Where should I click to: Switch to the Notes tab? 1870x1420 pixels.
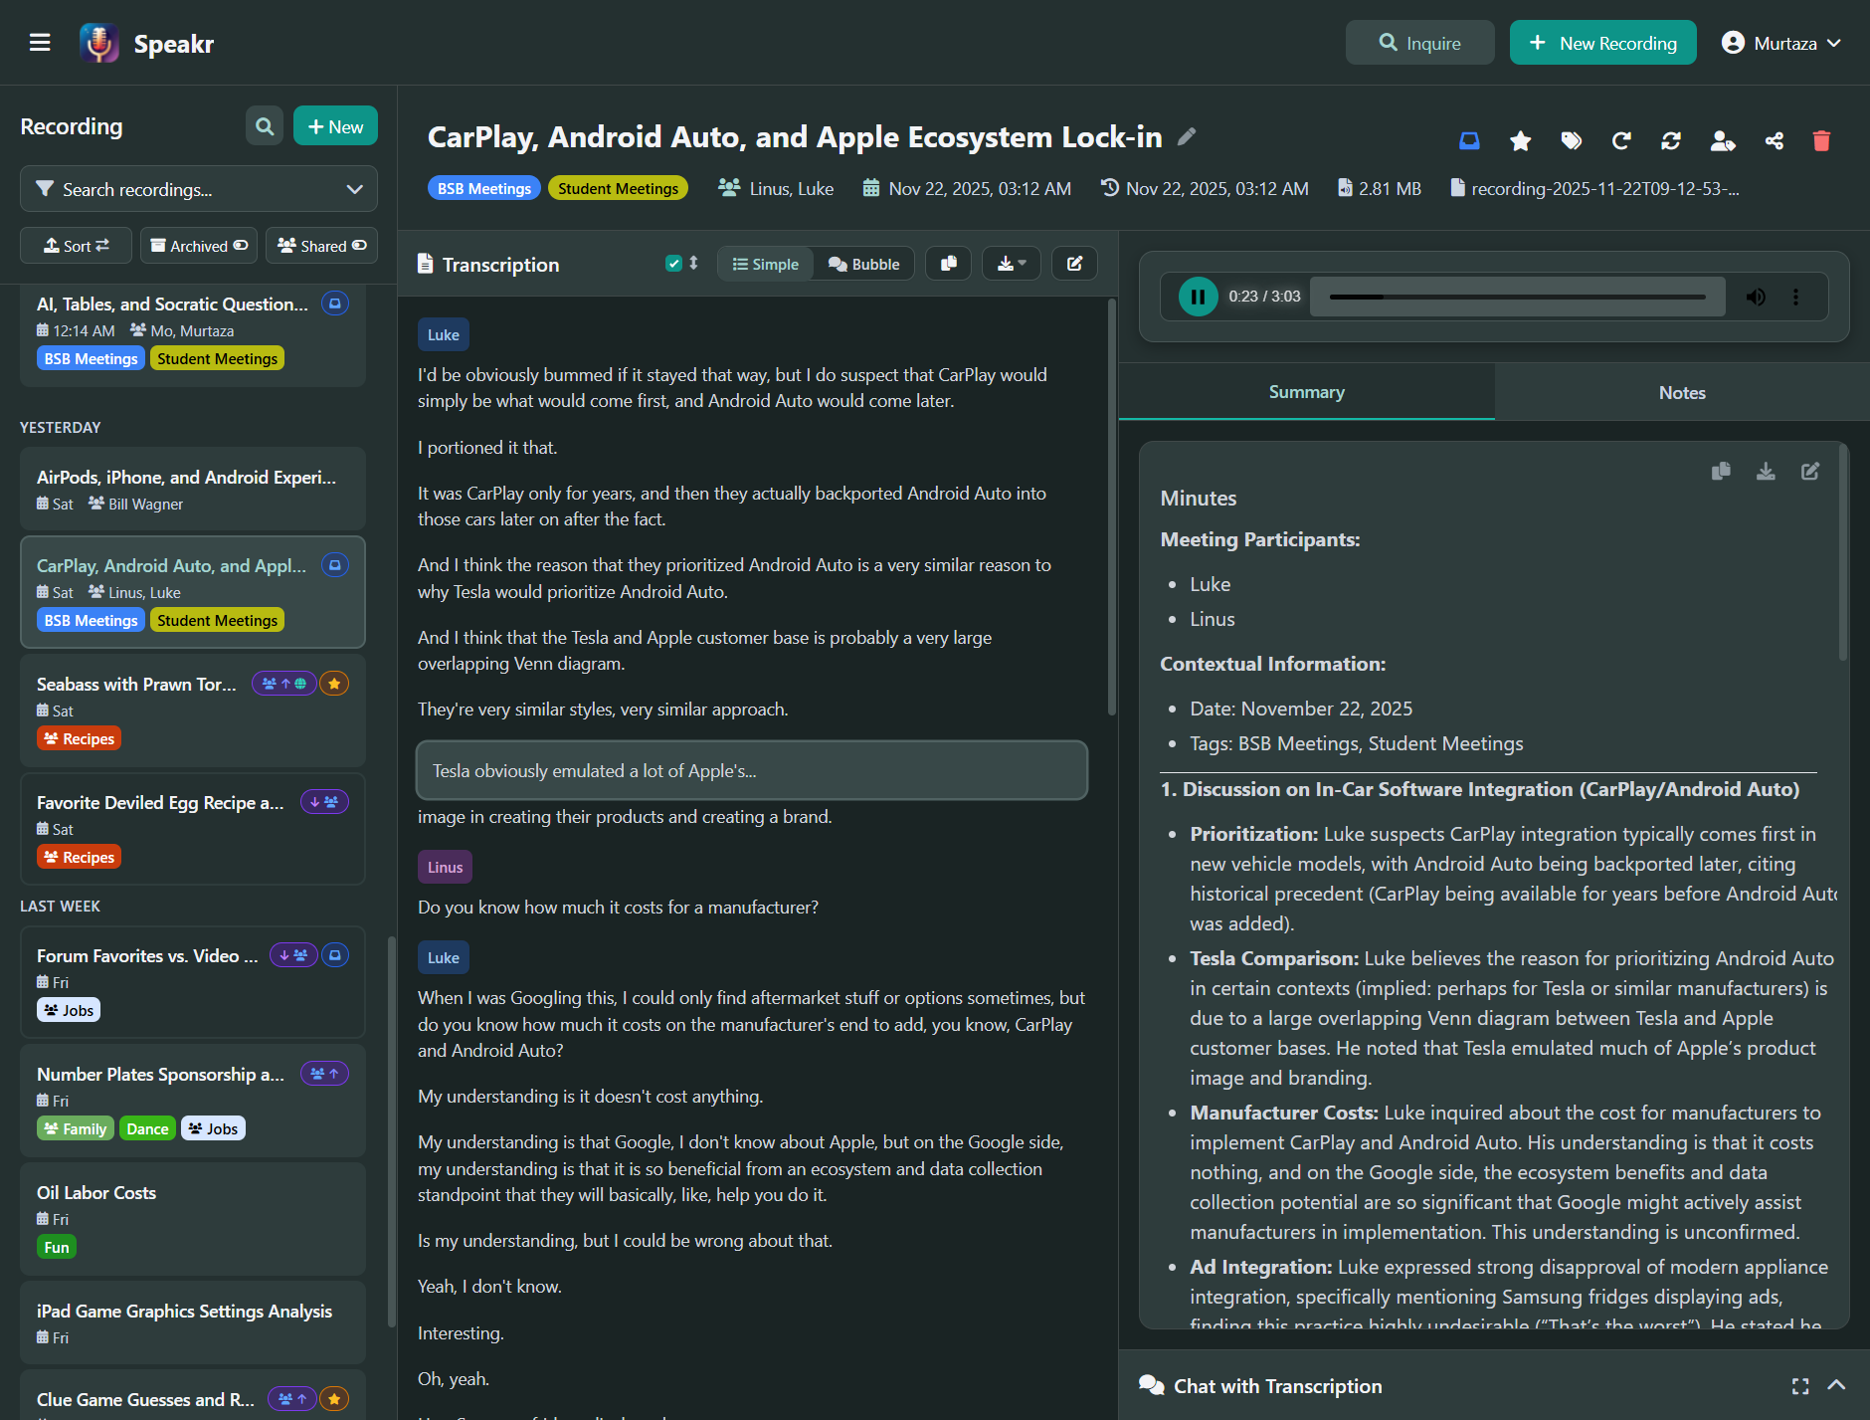click(1681, 392)
